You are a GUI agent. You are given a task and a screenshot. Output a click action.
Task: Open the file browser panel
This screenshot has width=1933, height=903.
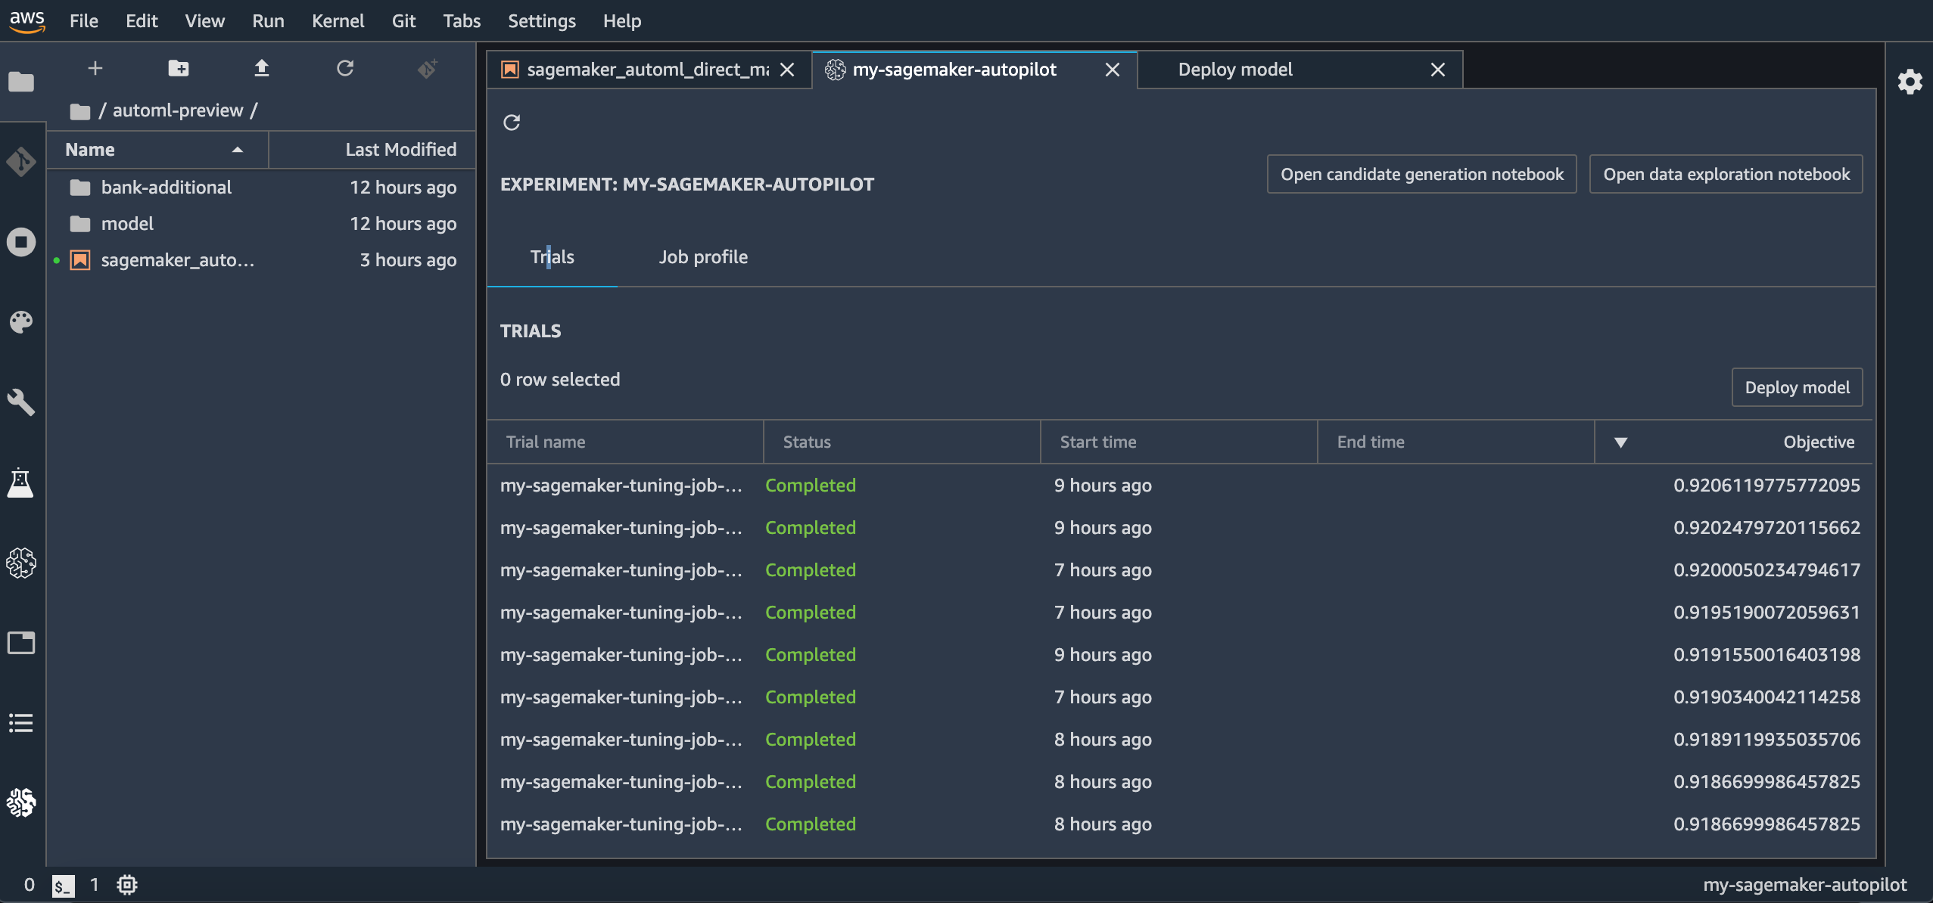(21, 83)
